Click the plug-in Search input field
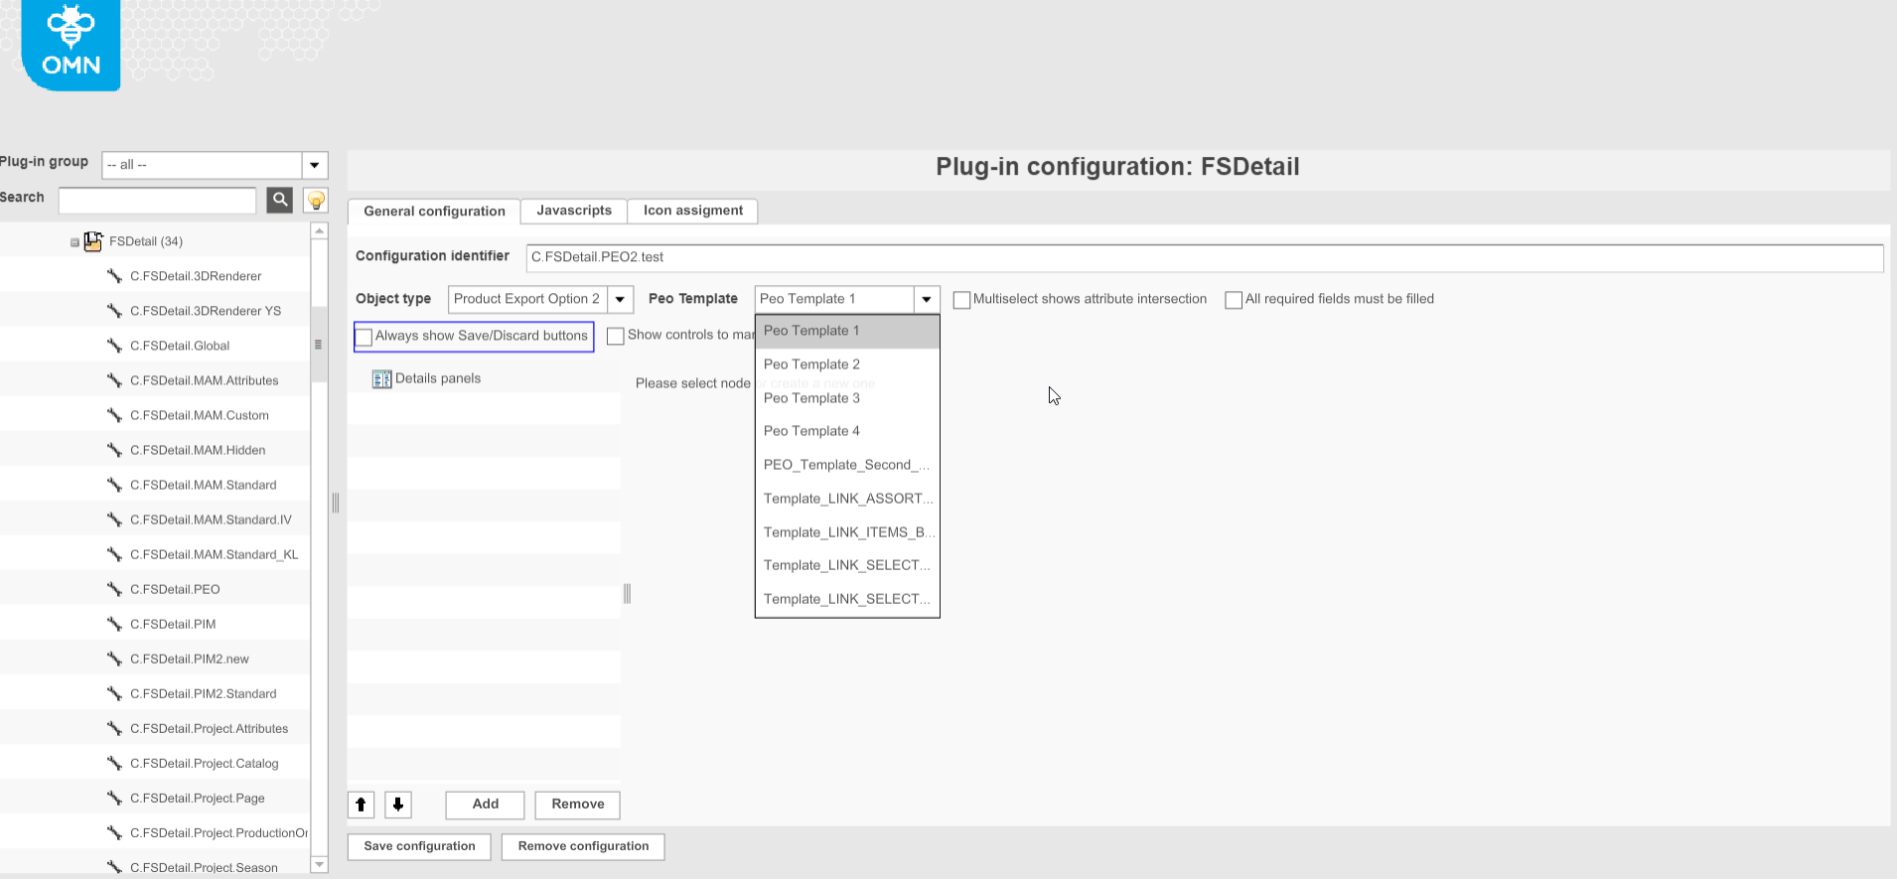 [158, 201]
